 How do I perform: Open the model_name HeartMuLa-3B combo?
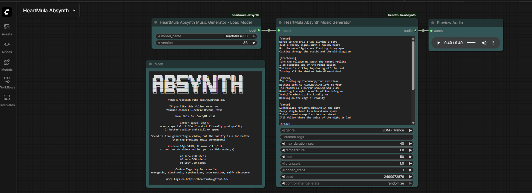tap(206, 36)
